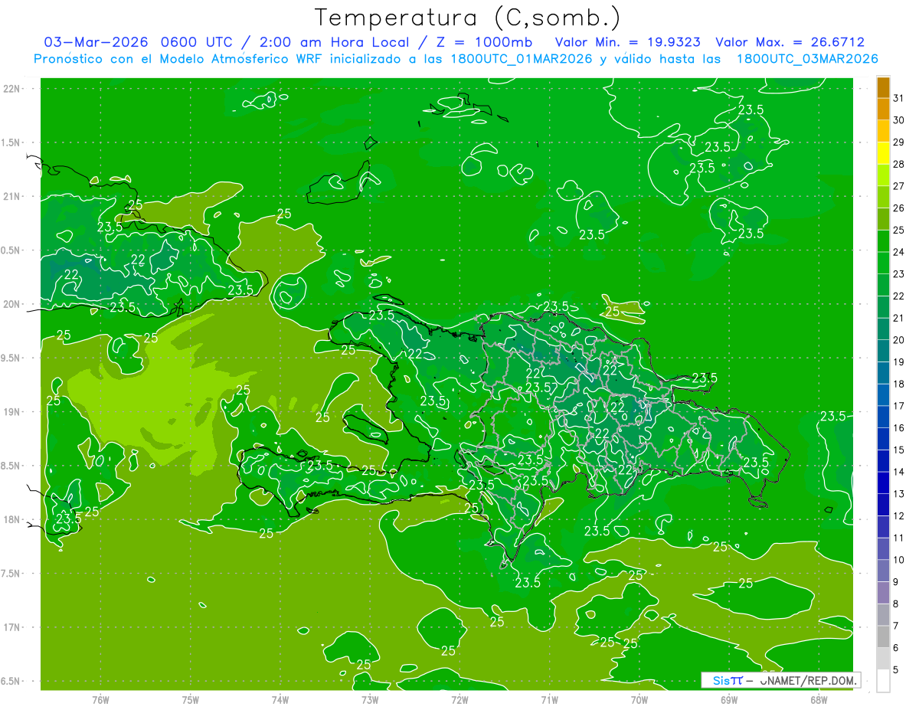
Task: Click the colorbar legend value '20'
Action: [899, 339]
